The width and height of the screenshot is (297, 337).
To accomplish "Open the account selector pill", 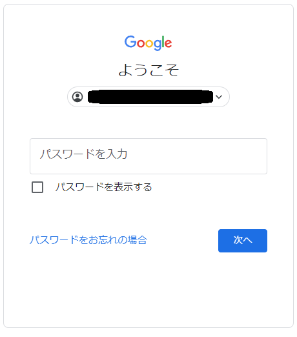I will coord(148,97).
